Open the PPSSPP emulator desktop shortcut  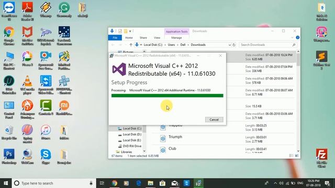click(64, 85)
